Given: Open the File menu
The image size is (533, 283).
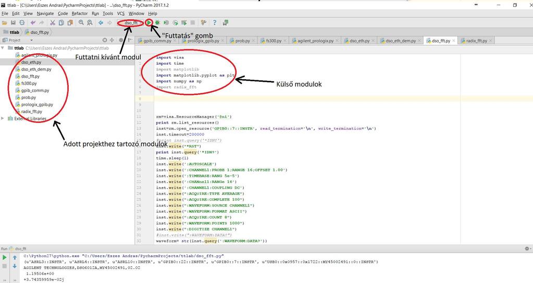Looking at the screenshot, I should coord(5,14).
